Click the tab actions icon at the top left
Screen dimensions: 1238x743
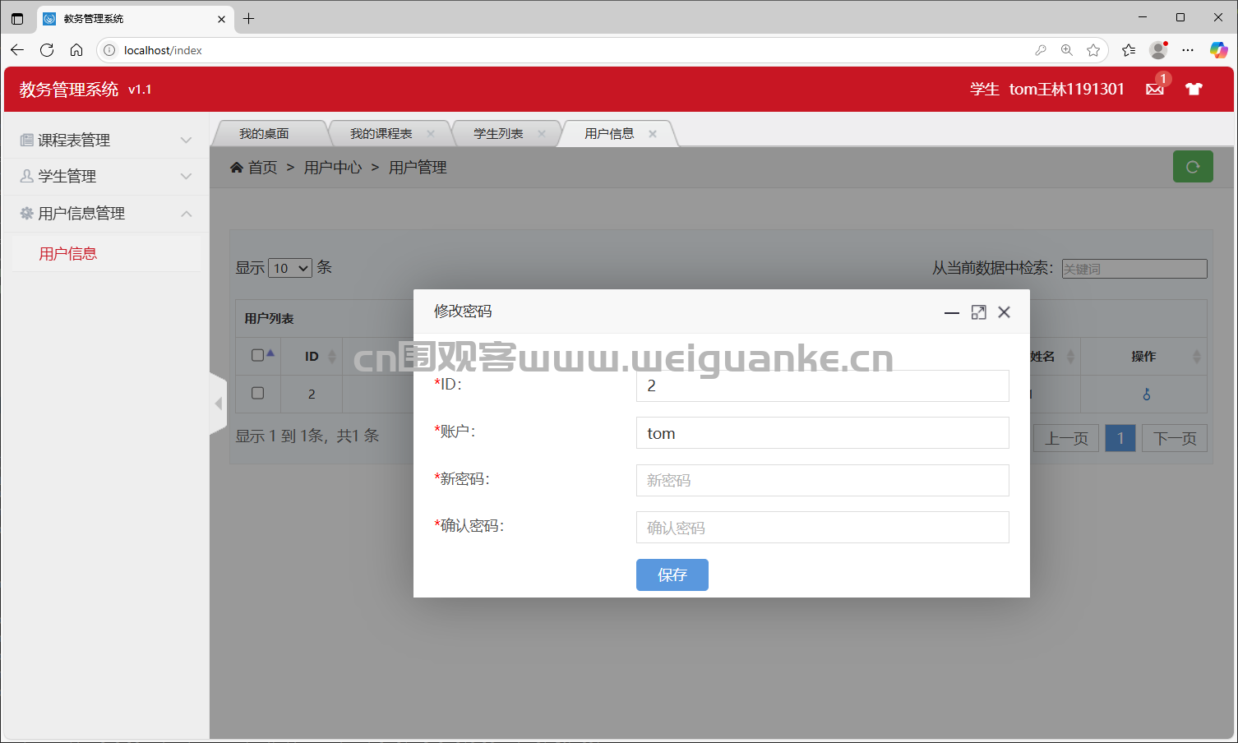pos(17,18)
